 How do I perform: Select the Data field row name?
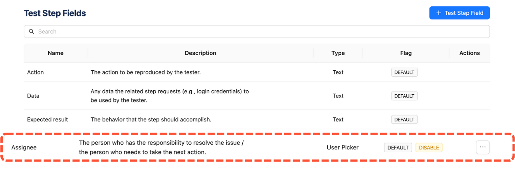coord(33,96)
